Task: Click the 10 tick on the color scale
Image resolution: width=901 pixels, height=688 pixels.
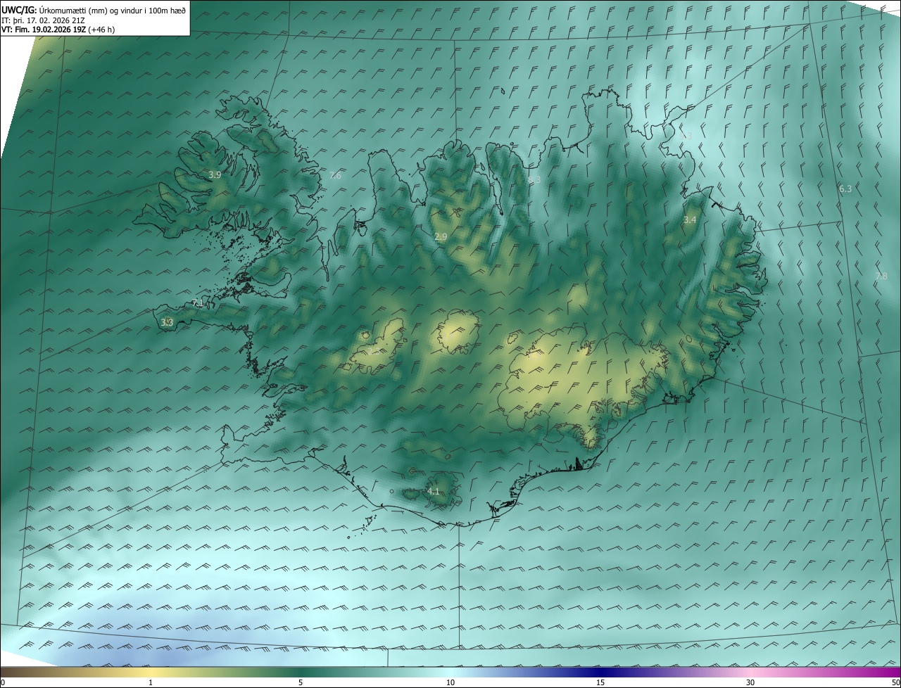Action: (x=450, y=682)
